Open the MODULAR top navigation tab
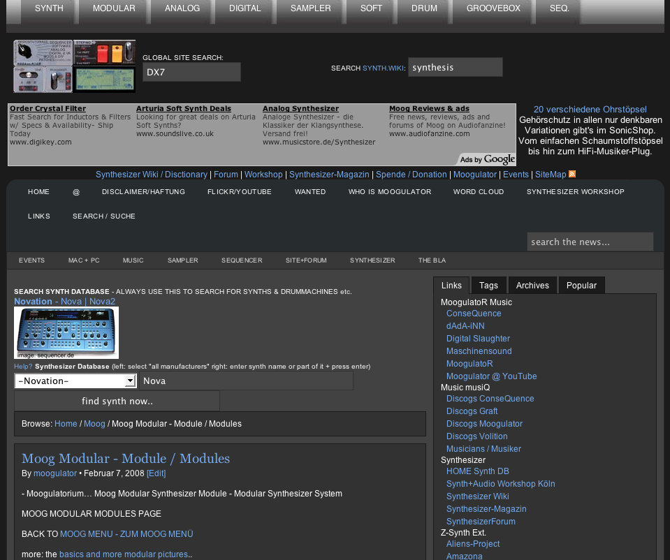The height and width of the screenshot is (560, 670). (x=114, y=8)
